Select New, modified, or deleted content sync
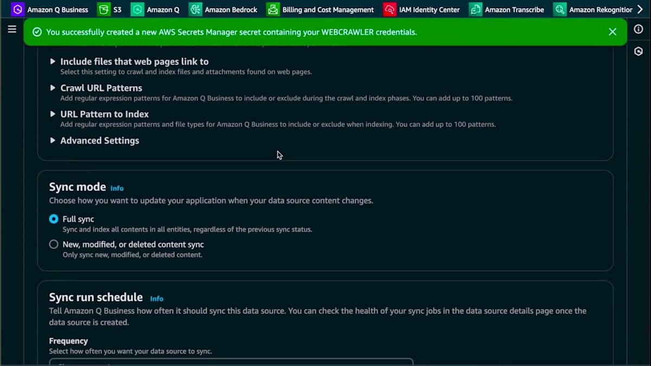Screen dimensions: 651x366 54,245
